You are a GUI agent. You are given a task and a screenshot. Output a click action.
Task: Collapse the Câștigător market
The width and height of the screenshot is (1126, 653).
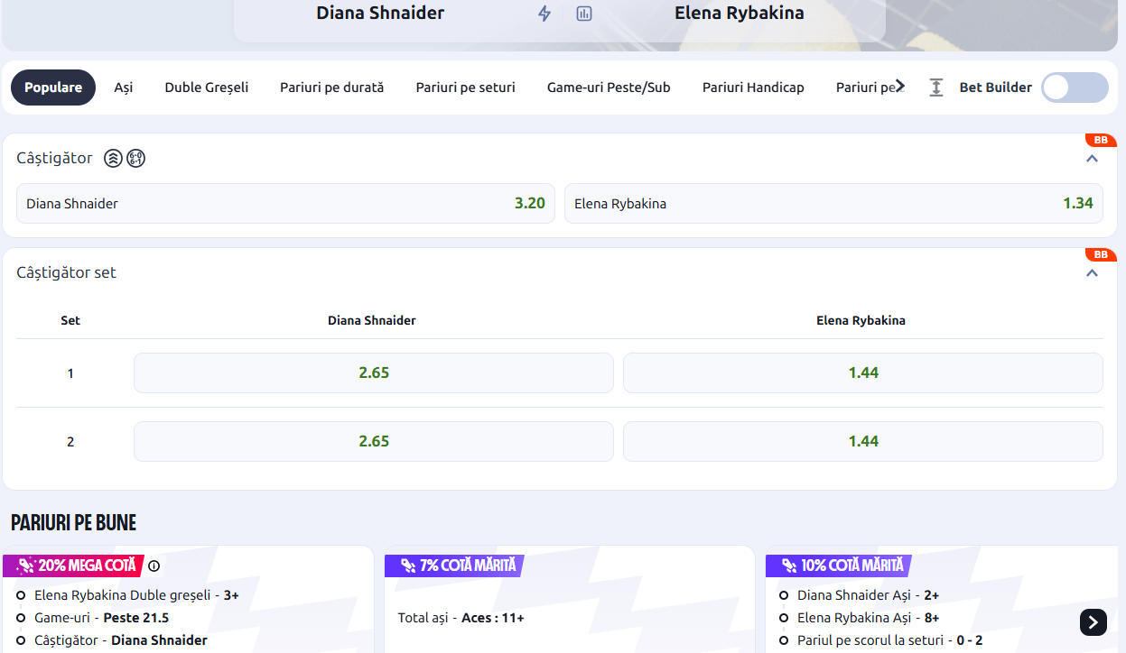click(x=1092, y=159)
